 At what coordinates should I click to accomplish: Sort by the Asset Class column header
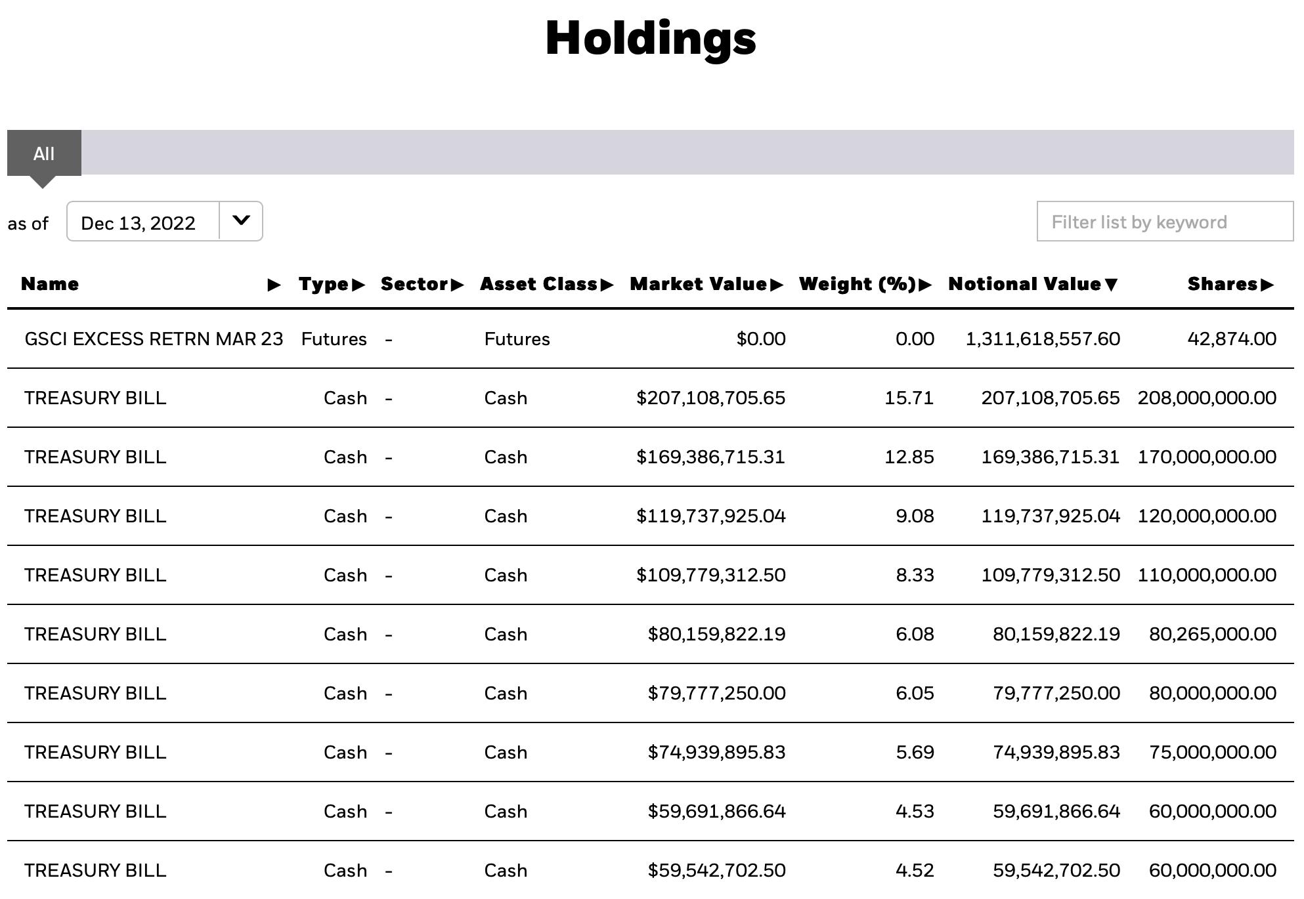(546, 284)
